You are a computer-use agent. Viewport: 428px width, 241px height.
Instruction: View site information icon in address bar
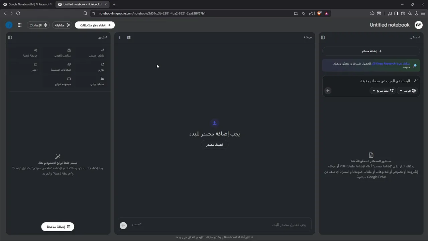94,13
